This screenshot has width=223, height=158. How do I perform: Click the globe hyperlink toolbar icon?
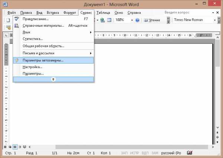[103, 20]
